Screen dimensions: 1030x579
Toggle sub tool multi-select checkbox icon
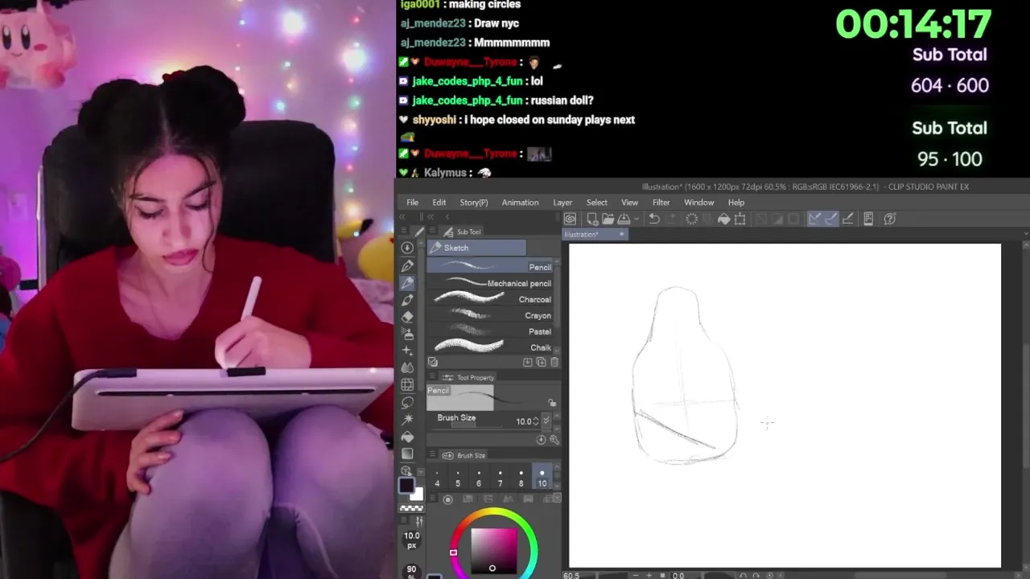(x=432, y=363)
